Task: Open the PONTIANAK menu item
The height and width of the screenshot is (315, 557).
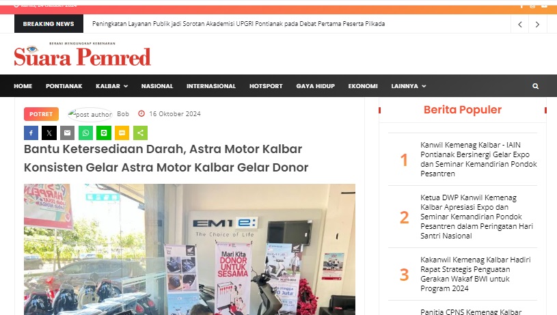Action: pyautogui.click(x=64, y=86)
